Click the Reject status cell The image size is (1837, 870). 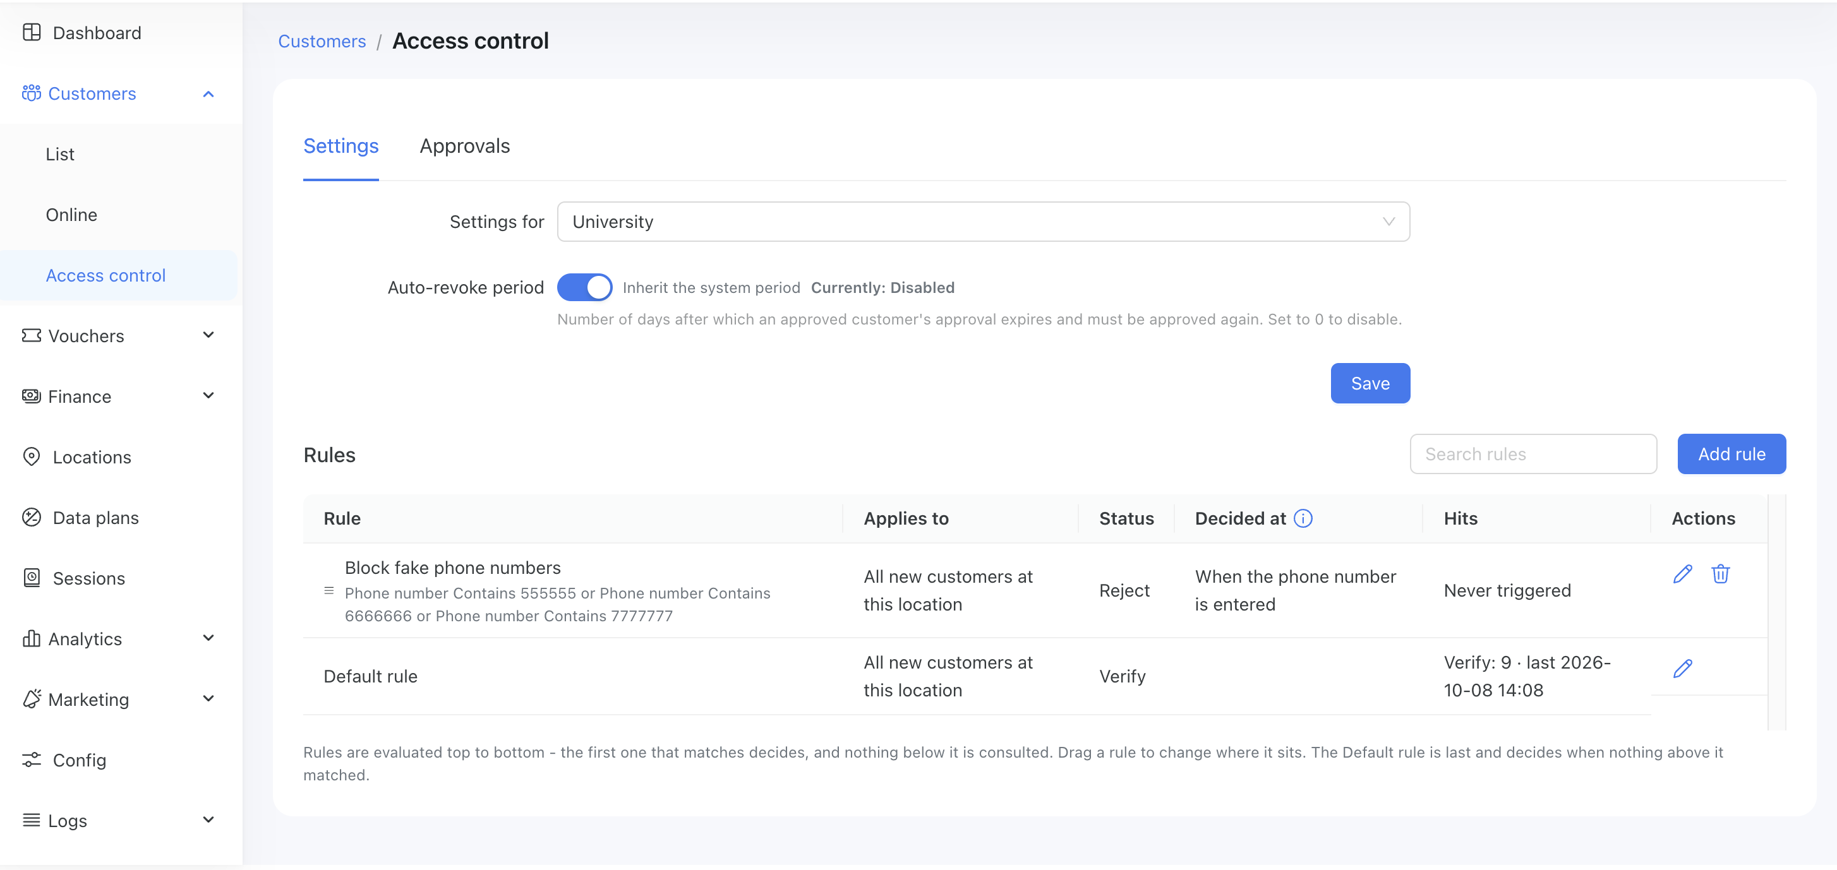pyautogui.click(x=1124, y=591)
